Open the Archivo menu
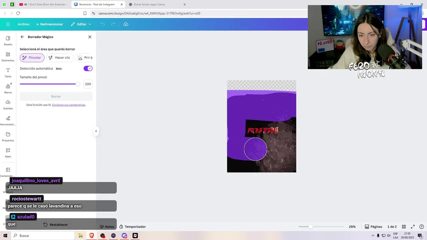Image resolution: width=427 pixels, height=240 pixels. click(x=24, y=24)
